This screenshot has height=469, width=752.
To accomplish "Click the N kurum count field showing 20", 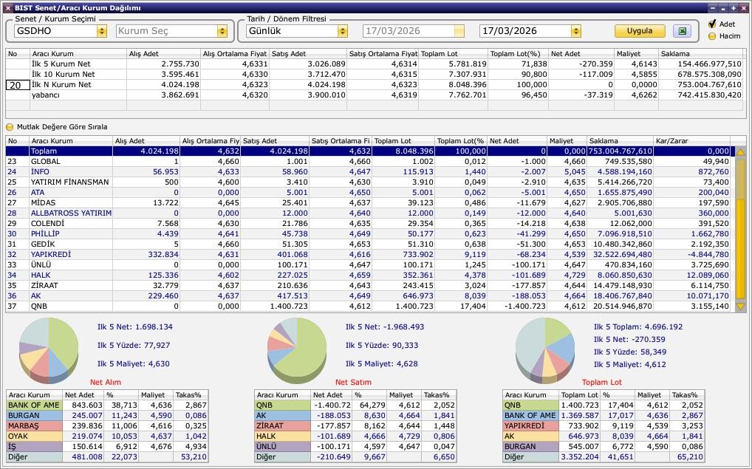I will click(x=17, y=85).
